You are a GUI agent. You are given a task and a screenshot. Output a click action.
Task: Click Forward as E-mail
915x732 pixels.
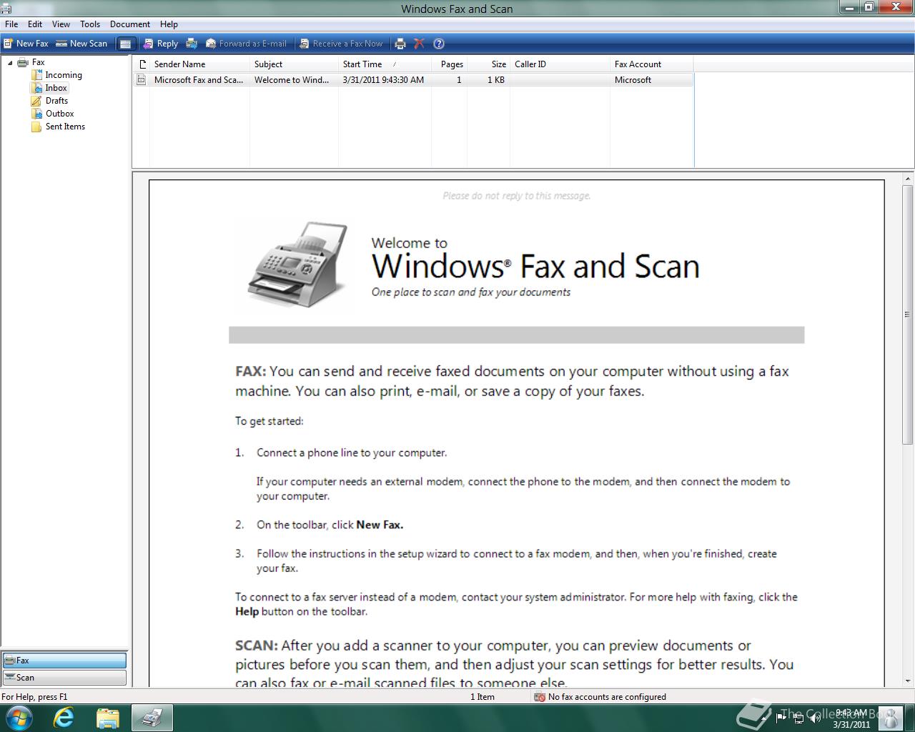(246, 44)
